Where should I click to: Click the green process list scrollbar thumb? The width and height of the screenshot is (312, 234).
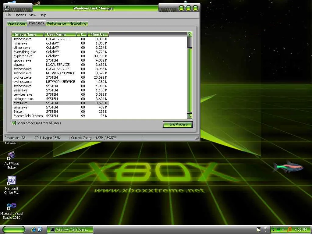tap(190, 80)
